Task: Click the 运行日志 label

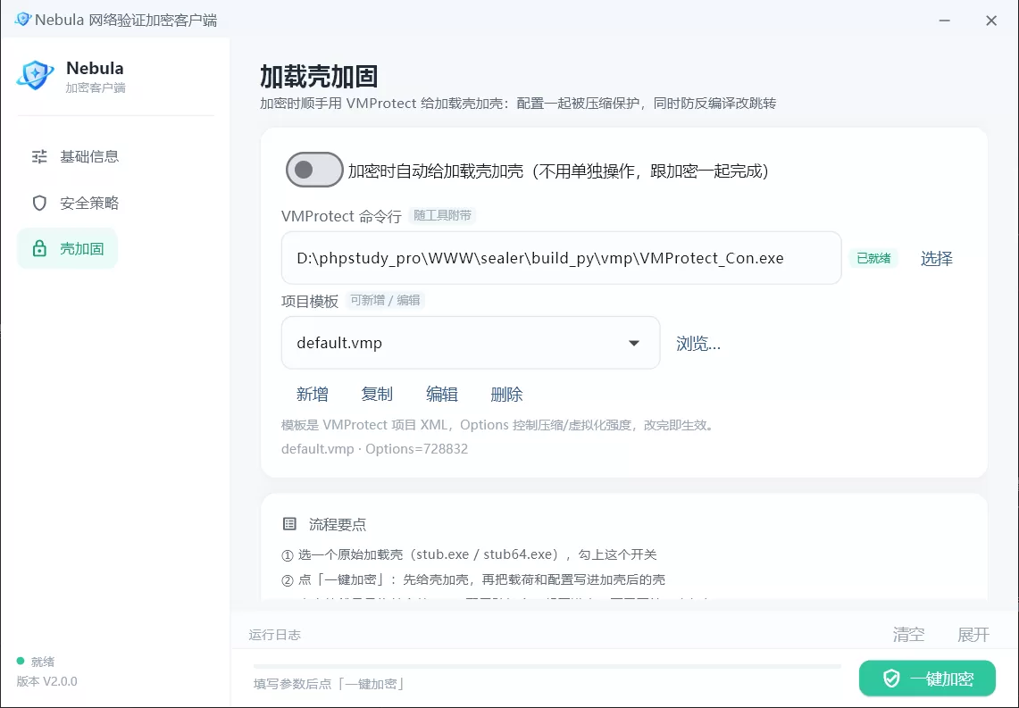Action: tap(274, 635)
